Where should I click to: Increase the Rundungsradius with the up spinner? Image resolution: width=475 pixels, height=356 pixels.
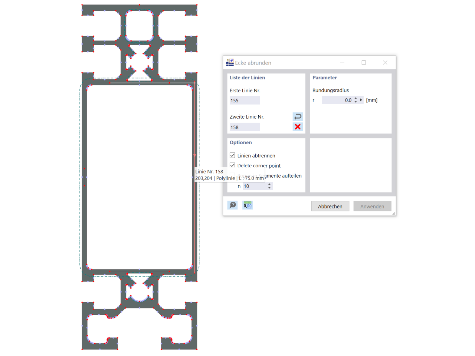(356, 98)
